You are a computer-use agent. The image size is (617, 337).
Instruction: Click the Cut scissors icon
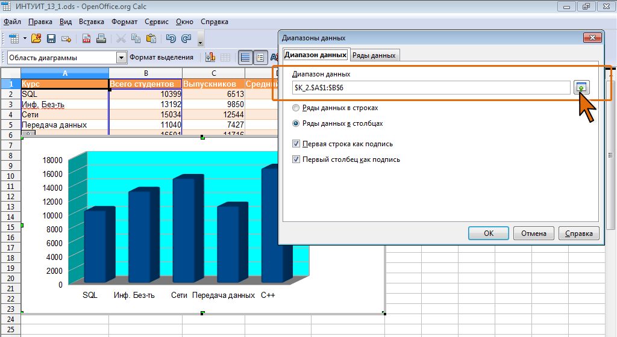pyautogui.click(x=121, y=39)
